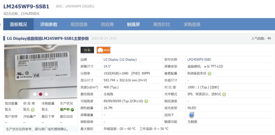The image size is (275, 135).
Task: Click panel type 液晶模组, a-Si TFT-LCD
Action: [x=205, y=67]
